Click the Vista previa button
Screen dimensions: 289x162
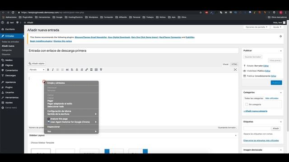point(275,60)
